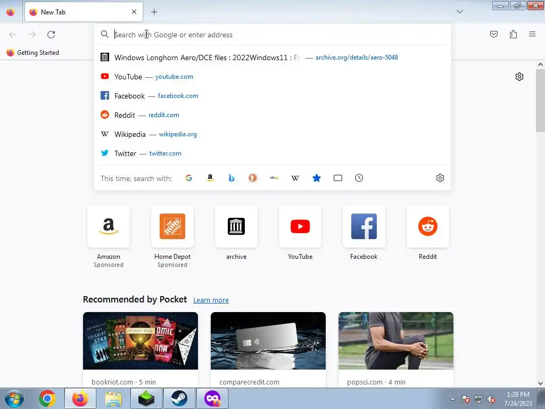This screenshot has height=409, width=545.
Task: Click the Save to Pocket icon
Action: pyautogui.click(x=493, y=34)
